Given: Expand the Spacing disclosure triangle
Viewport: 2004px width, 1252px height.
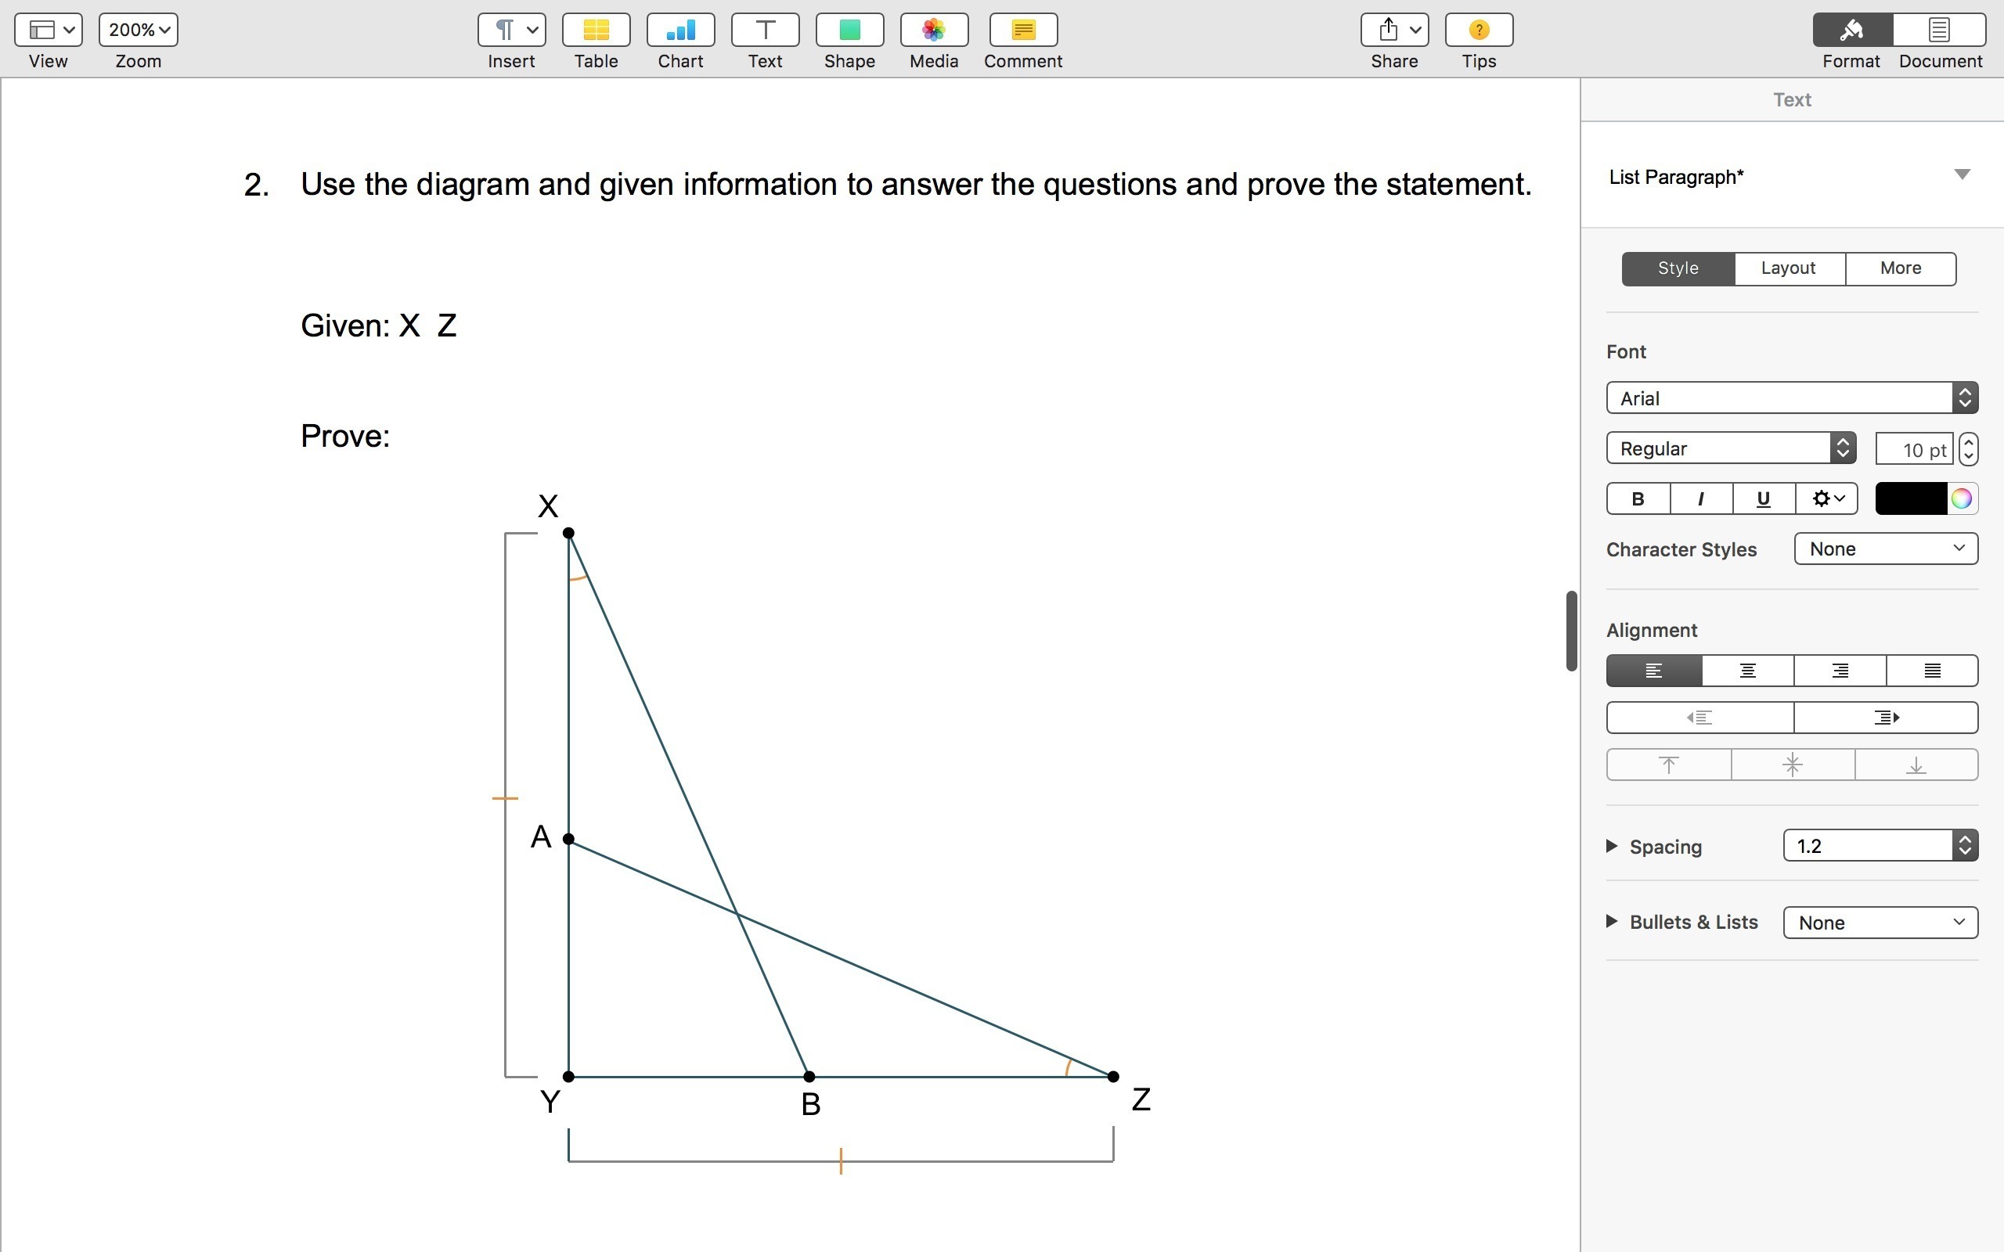Looking at the screenshot, I should coord(1612,845).
